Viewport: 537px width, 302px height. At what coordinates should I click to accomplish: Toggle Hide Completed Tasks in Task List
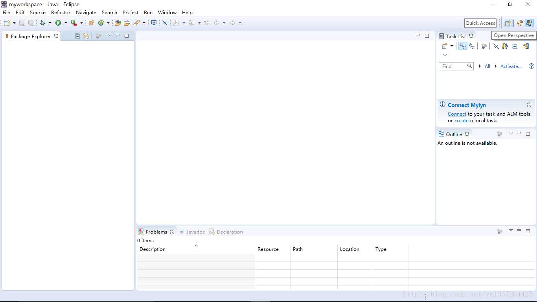496,46
